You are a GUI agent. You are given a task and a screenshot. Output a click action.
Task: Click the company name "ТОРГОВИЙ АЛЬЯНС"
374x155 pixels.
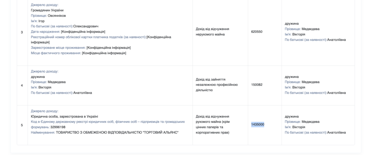[117, 132]
